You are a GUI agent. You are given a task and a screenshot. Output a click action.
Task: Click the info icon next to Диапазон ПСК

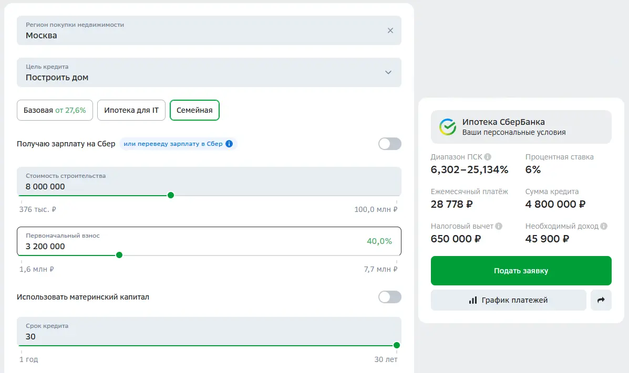(488, 157)
